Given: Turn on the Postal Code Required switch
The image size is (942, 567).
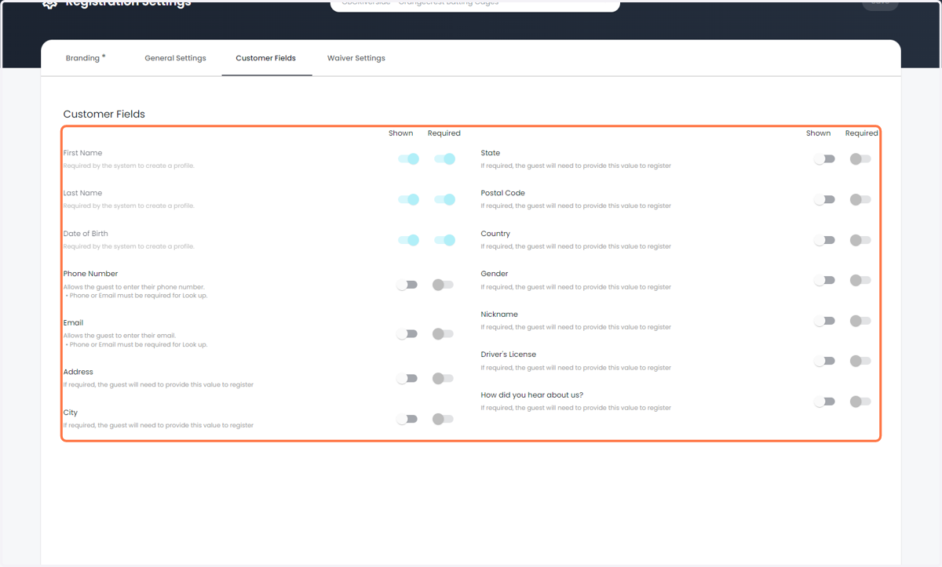Looking at the screenshot, I should point(860,199).
